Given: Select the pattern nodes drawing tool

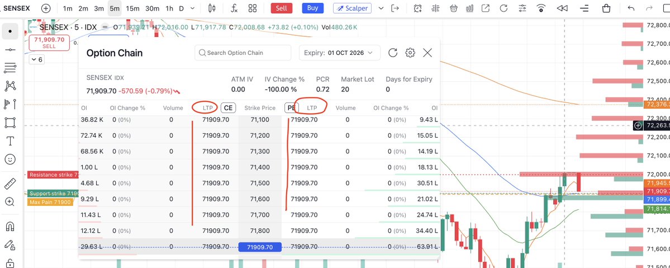Looking at the screenshot, I should 10,86.
